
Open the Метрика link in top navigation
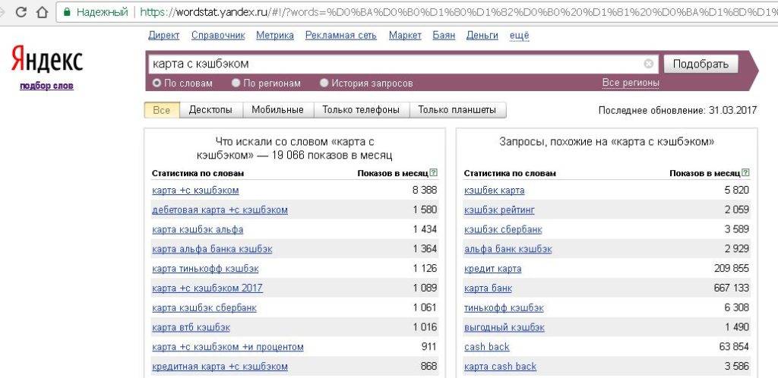(275, 35)
